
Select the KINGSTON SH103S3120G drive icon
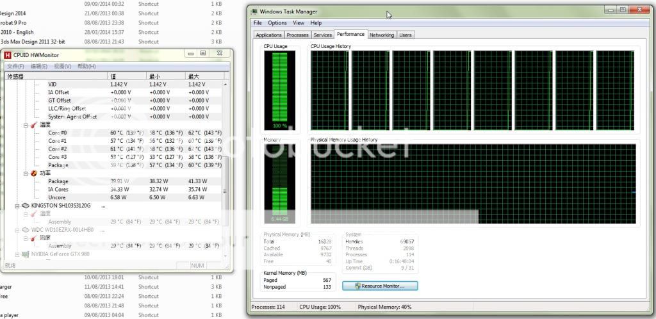point(26,206)
